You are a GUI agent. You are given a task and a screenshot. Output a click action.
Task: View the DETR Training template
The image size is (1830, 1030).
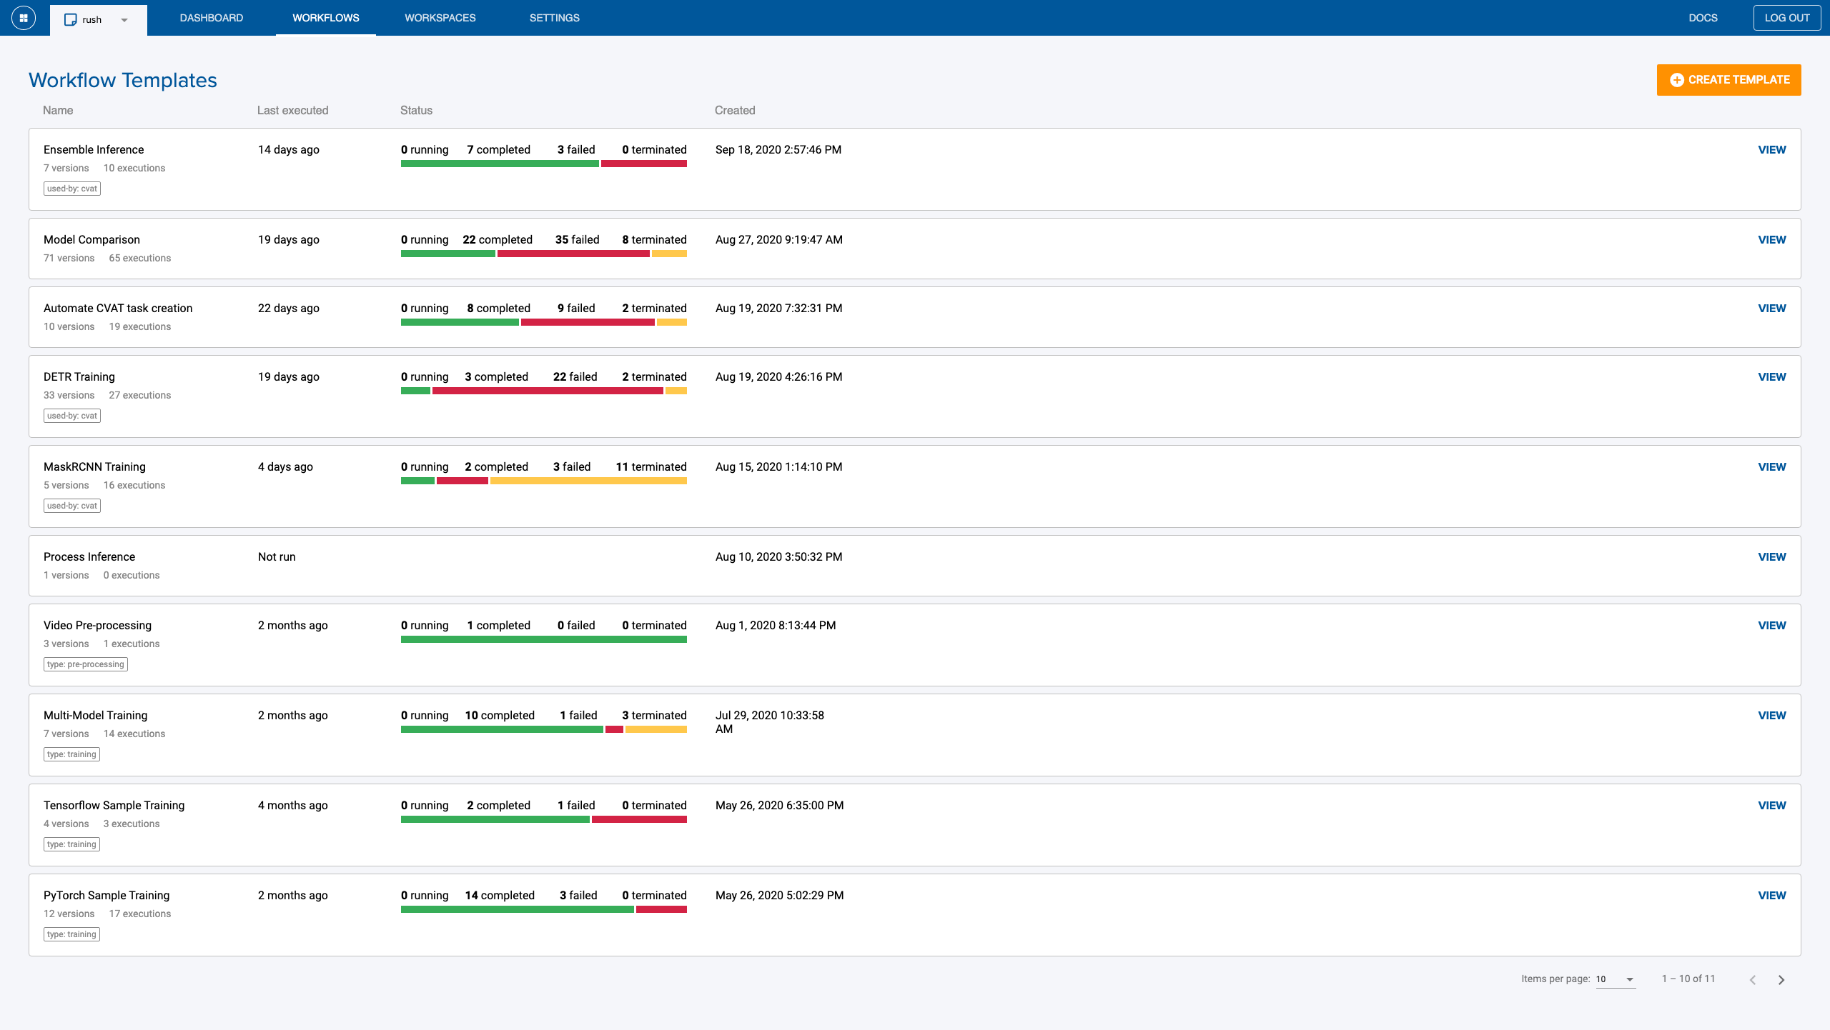click(x=1771, y=377)
